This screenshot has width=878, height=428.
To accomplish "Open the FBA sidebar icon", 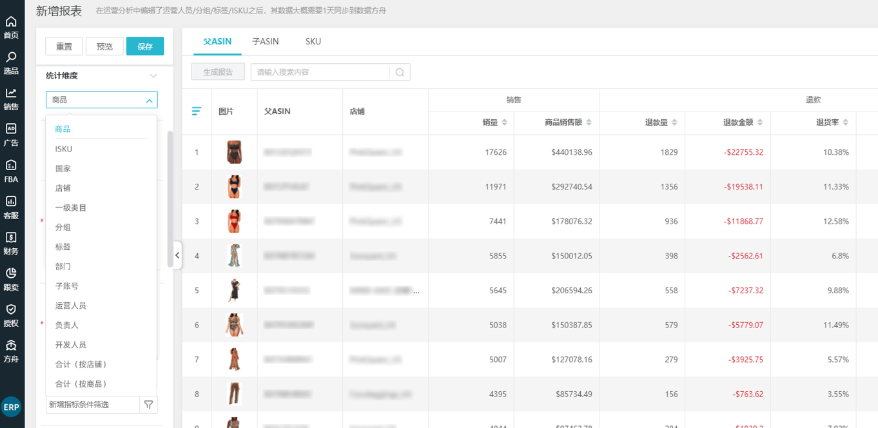I will point(11,167).
